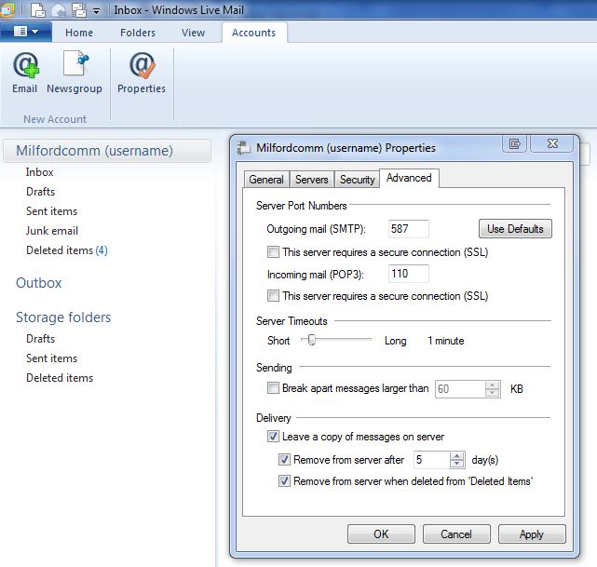Viewport: 597px width, 567px height.
Task: Enable SSL for outgoing mail (SMTP)
Action: pos(273,252)
